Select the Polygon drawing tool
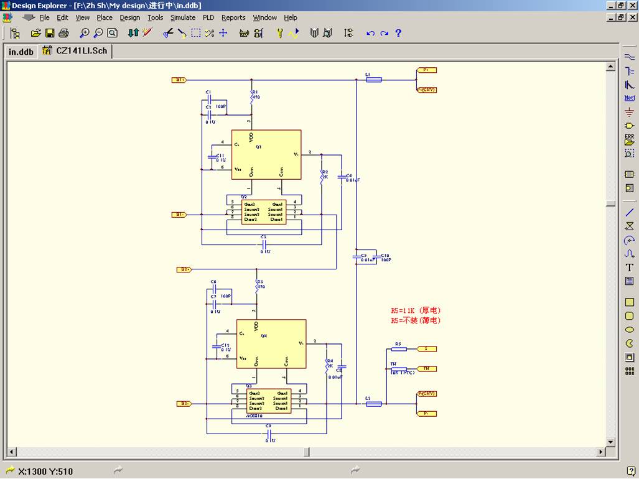 pyautogui.click(x=630, y=226)
